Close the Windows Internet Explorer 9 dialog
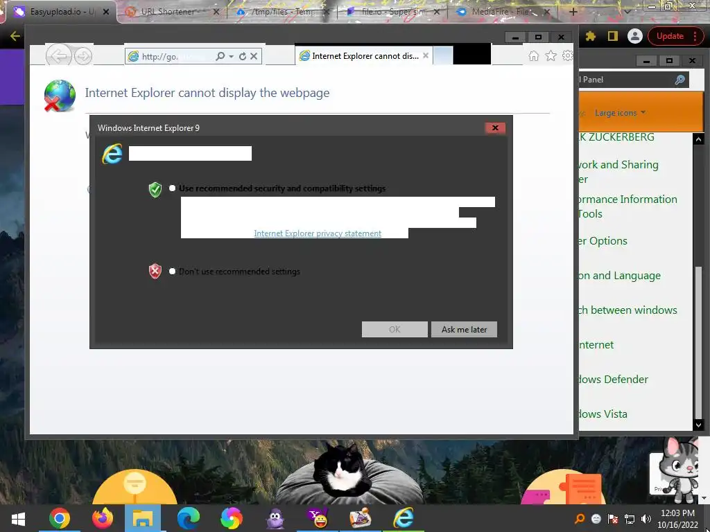The width and height of the screenshot is (710, 532). click(495, 128)
